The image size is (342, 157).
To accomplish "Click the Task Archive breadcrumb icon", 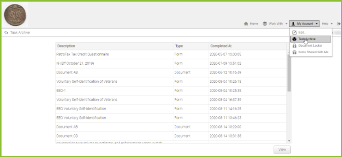I will (x=6, y=33).
